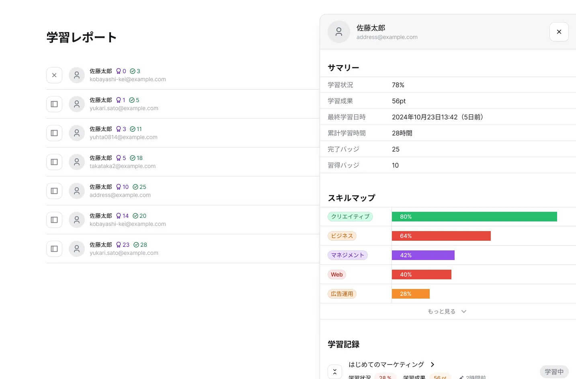Click the 学習記録 section heading
576x379 pixels.
[343, 344]
